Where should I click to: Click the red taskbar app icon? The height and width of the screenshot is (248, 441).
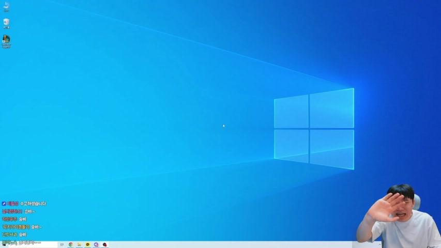[105, 244]
